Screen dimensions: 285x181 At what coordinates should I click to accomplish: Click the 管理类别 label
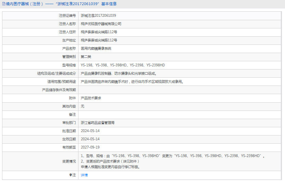click(x=69, y=57)
